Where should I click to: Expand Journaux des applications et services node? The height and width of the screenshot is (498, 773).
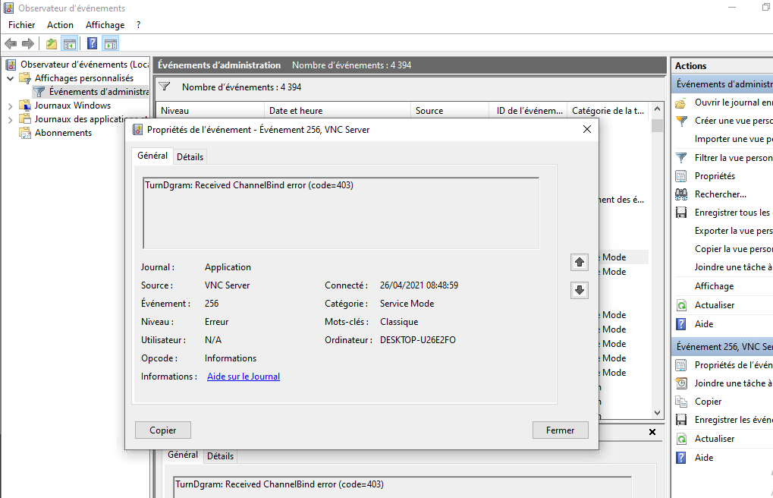10,120
